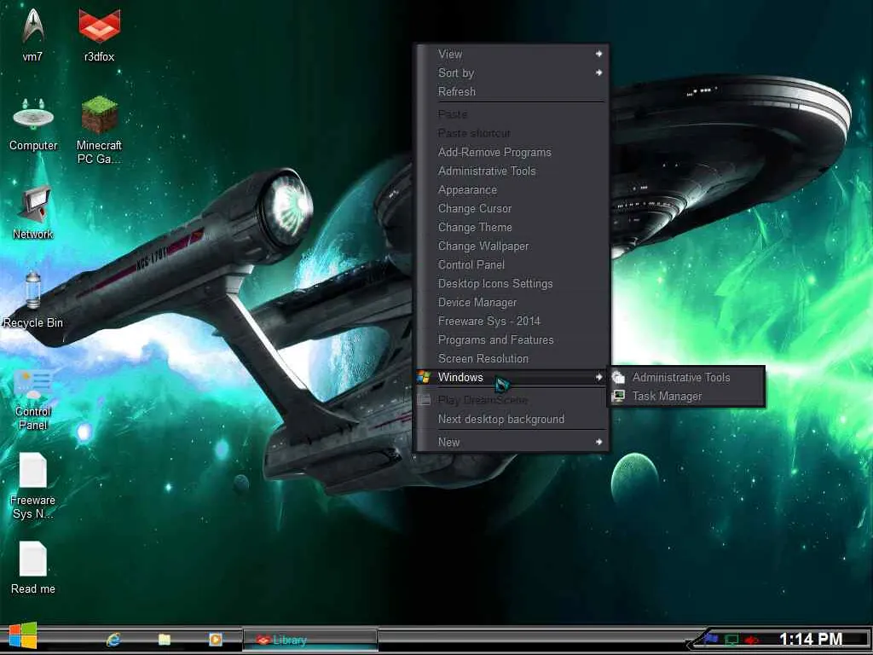Expand the New submenu

[512, 443]
